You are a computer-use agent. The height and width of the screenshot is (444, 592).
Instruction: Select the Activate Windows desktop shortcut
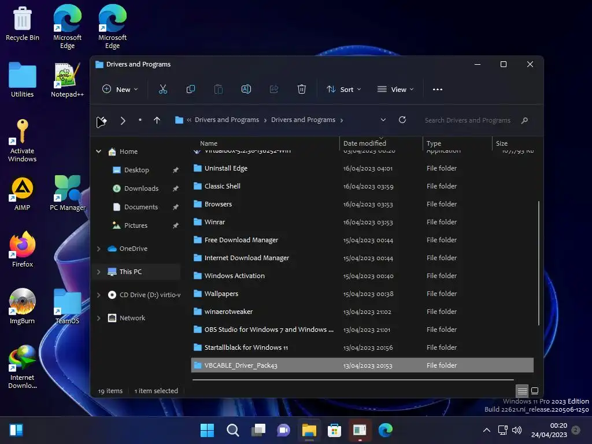(x=23, y=140)
